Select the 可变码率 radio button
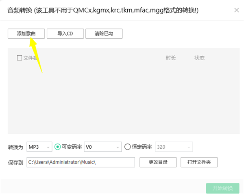This screenshot has width=244, height=194. click(57, 147)
